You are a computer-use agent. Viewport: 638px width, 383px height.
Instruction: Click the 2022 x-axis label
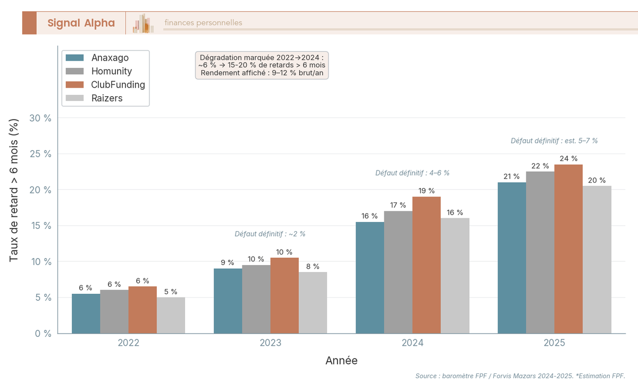(x=128, y=343)
